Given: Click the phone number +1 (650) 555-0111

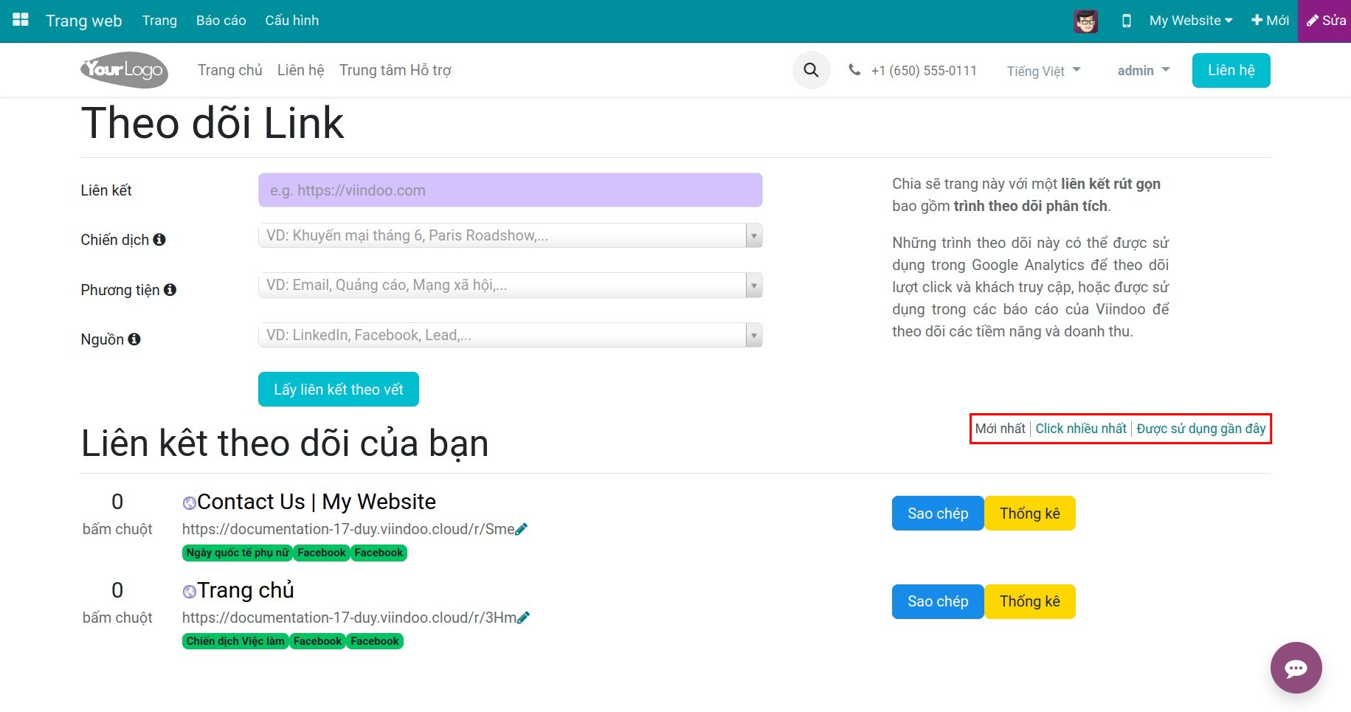Looking at the screenshot, I should click(x=924, y=71).
